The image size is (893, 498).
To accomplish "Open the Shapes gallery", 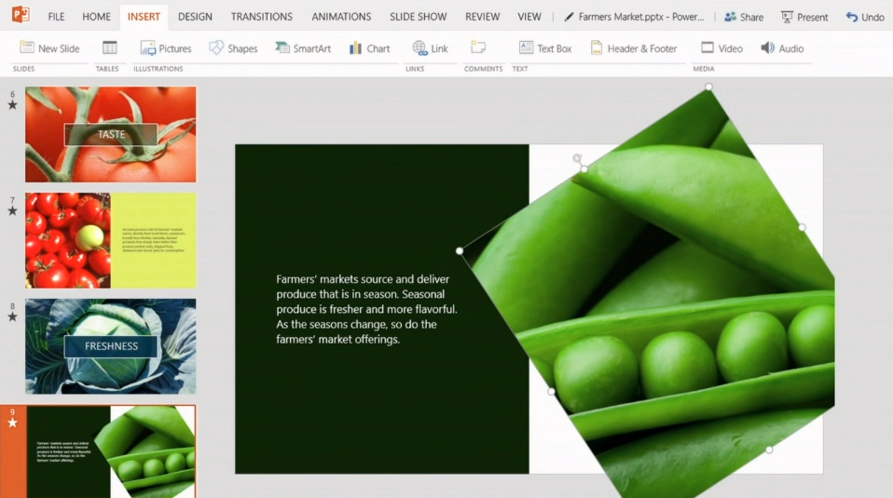I will coord(232,48).
